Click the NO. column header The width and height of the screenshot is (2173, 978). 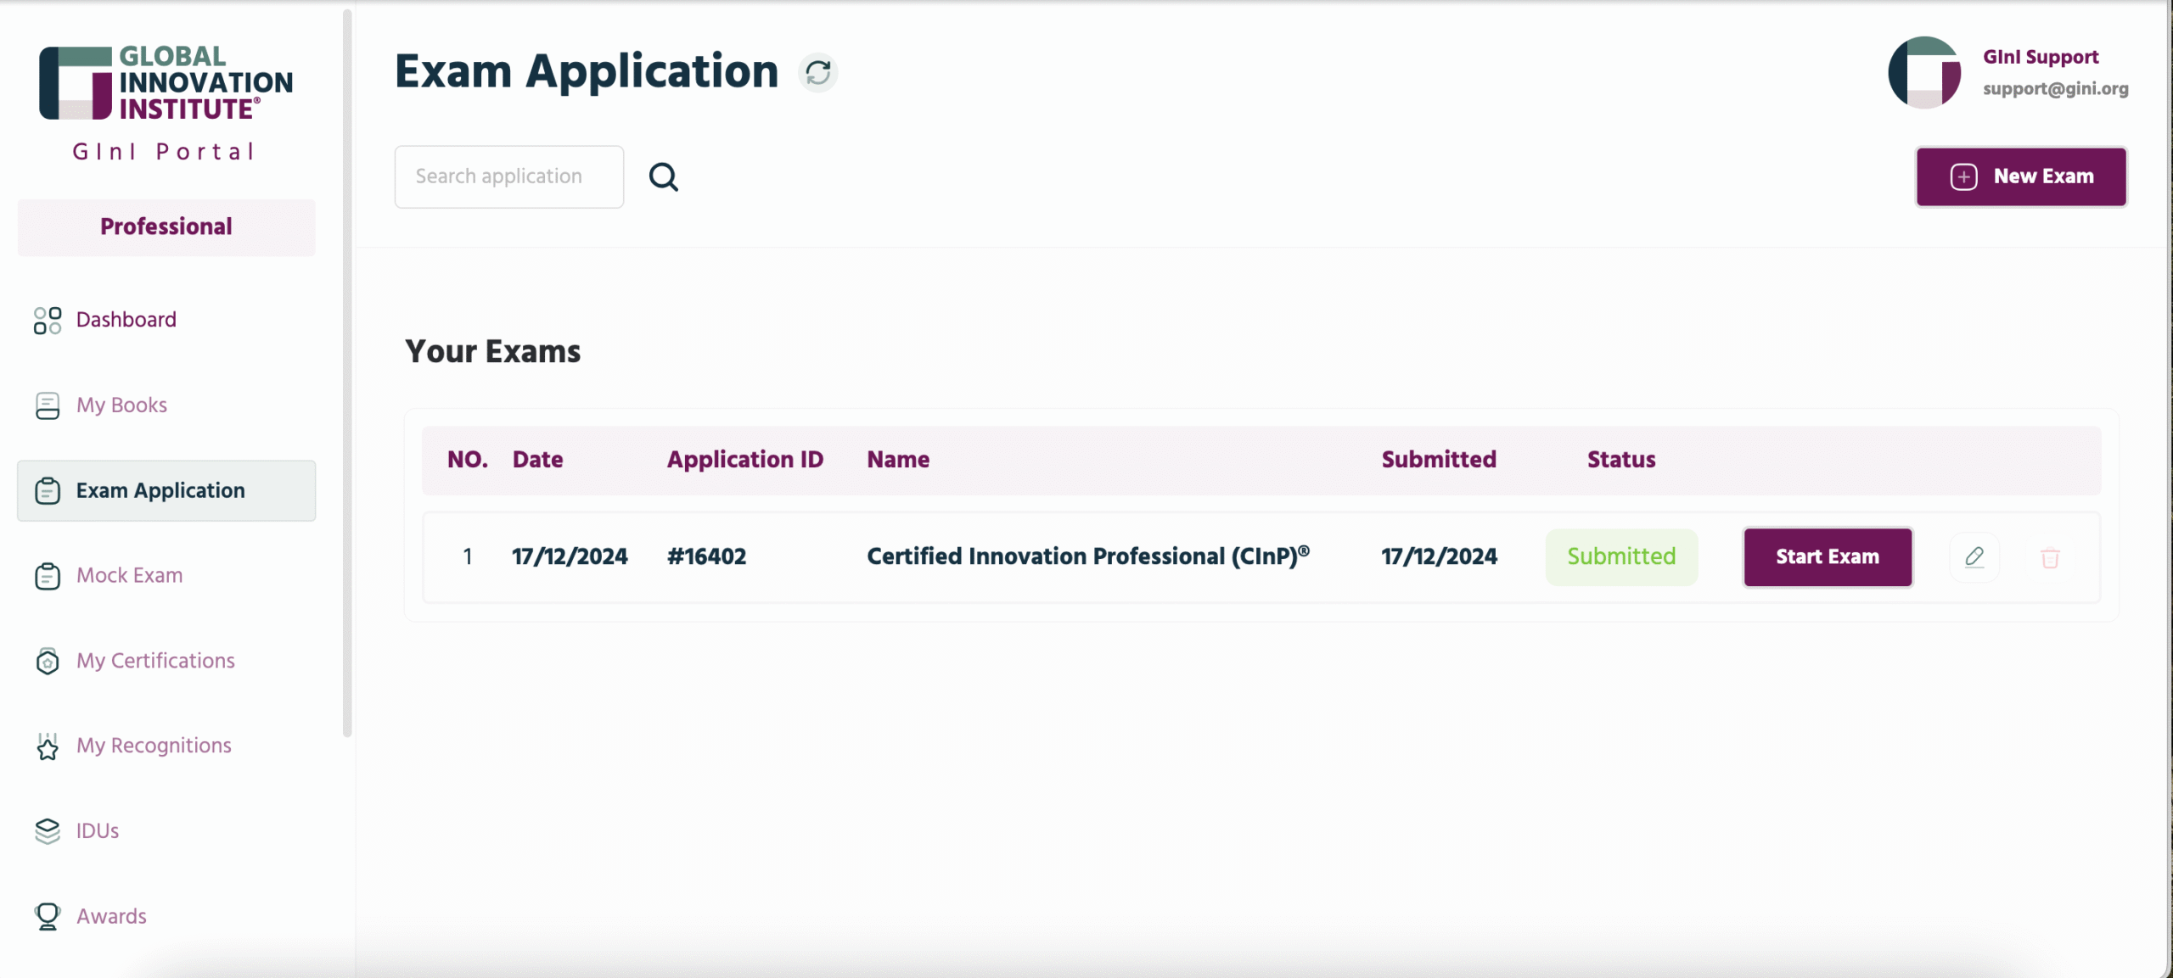pyautogui.click(x=467, y=460)
